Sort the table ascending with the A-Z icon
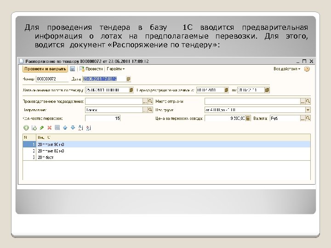This screenshot has height=248, width=331. [80, 128]
